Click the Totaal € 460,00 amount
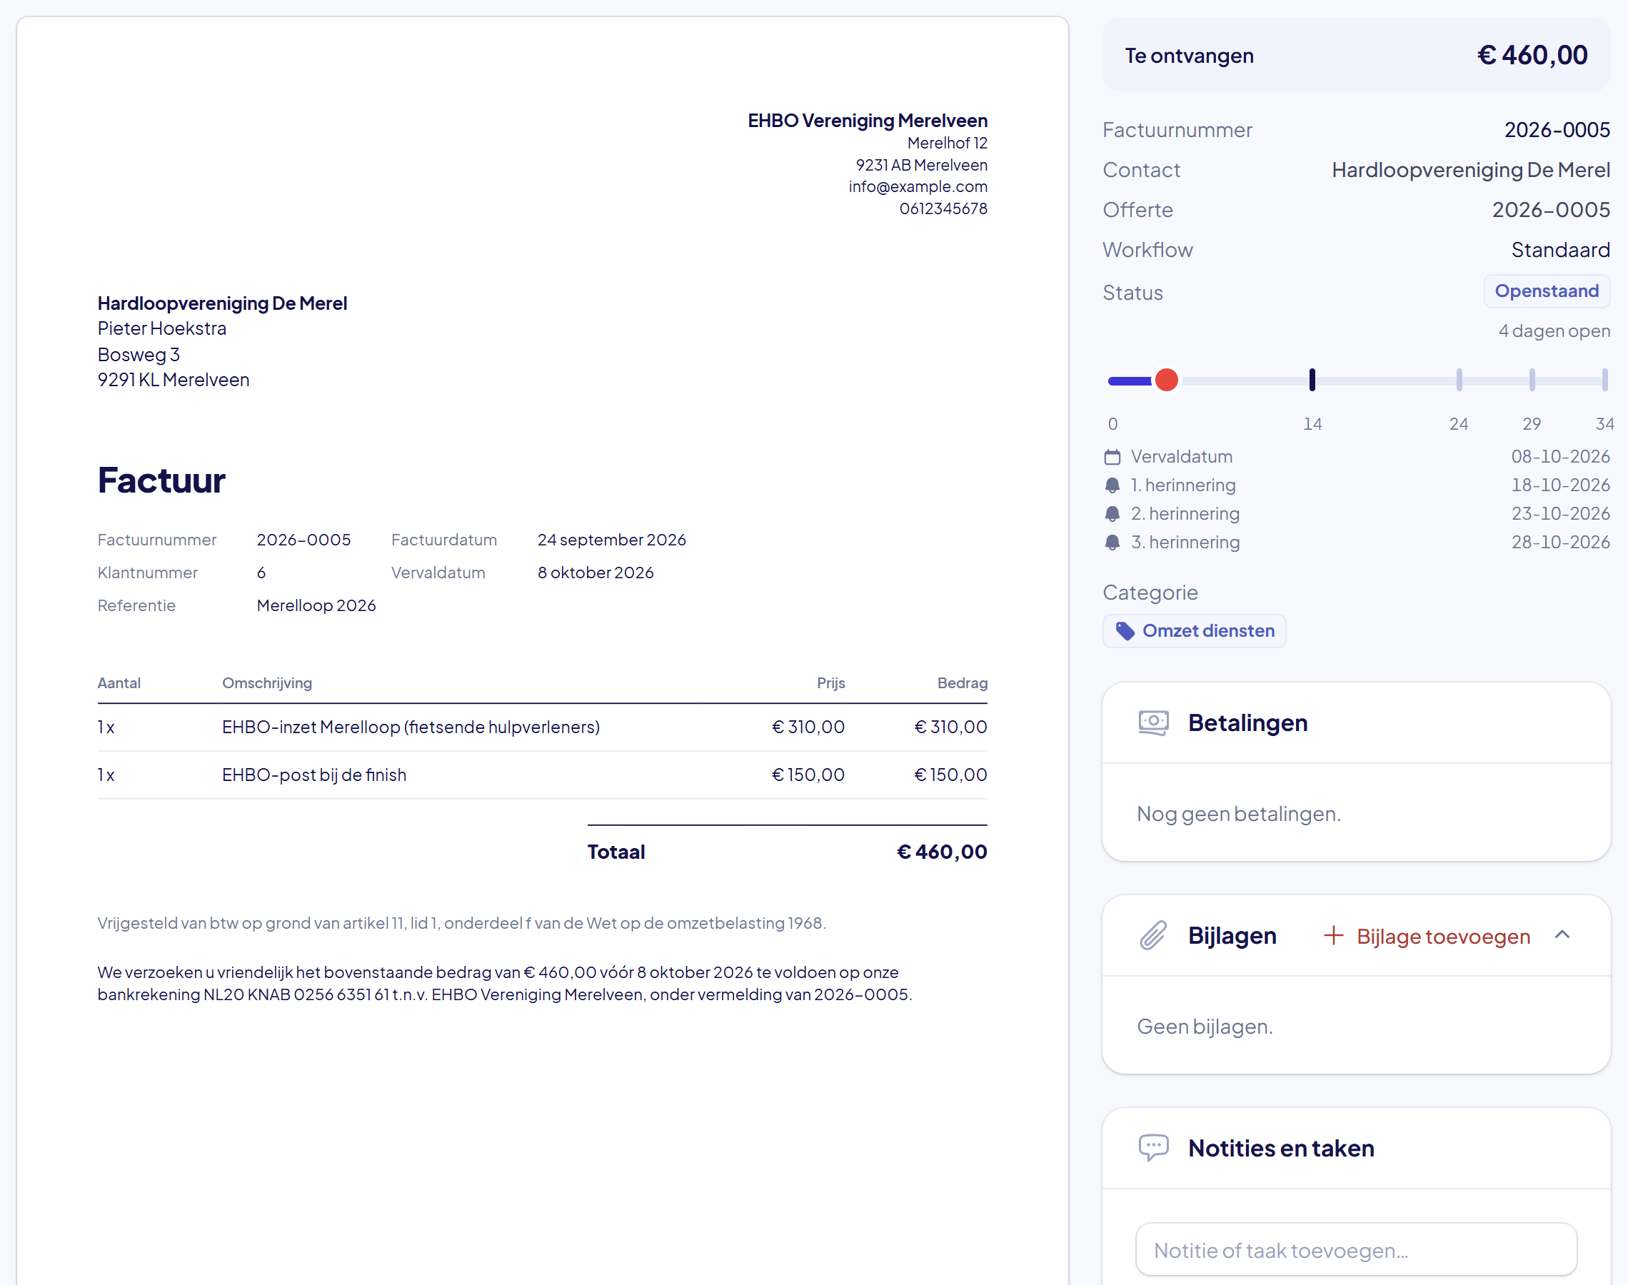This screenshot has width=1628, height=1285. pyautogui.click(x=941, y=852)
